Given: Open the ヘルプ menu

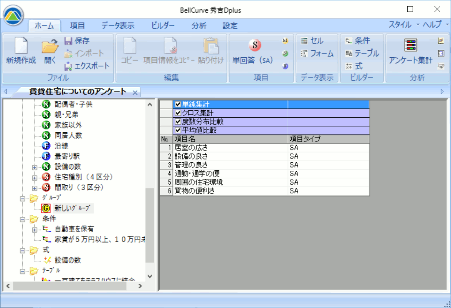Looking at the screenshot, I should pos(435,25).
